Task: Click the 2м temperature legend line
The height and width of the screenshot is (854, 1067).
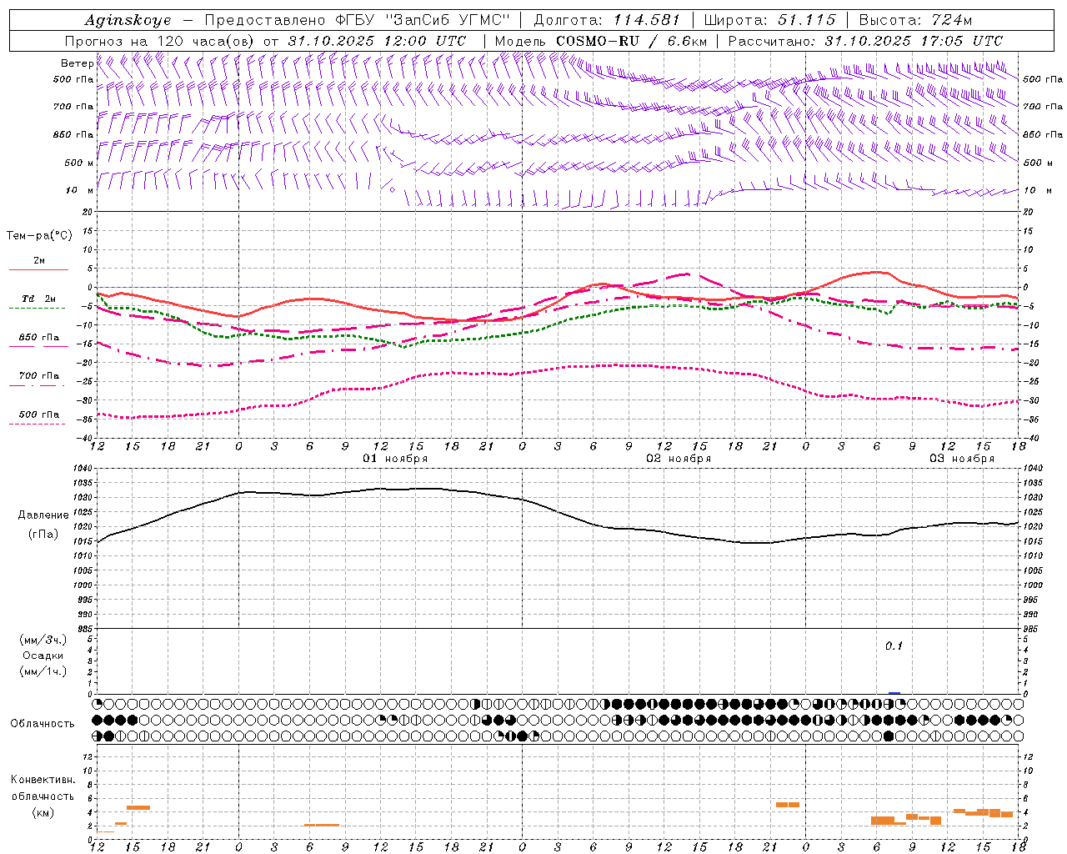Action: click(x=38, y=269)
